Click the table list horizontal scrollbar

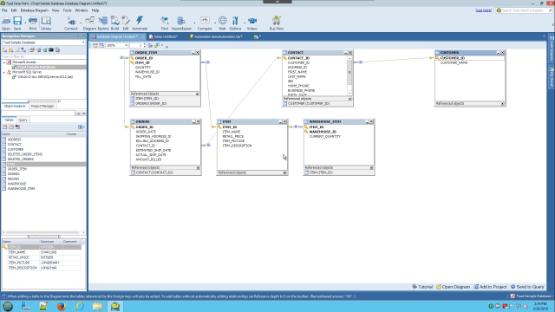coord(43,232)
